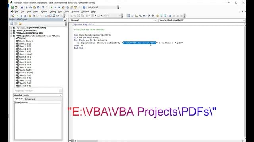Click the Break pause icon in Standard toolbar

coord(55,7)
